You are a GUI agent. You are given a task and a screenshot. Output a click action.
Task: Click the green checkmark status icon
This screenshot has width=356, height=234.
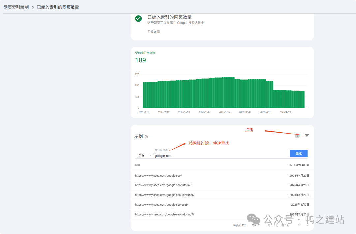pos(138,18)
